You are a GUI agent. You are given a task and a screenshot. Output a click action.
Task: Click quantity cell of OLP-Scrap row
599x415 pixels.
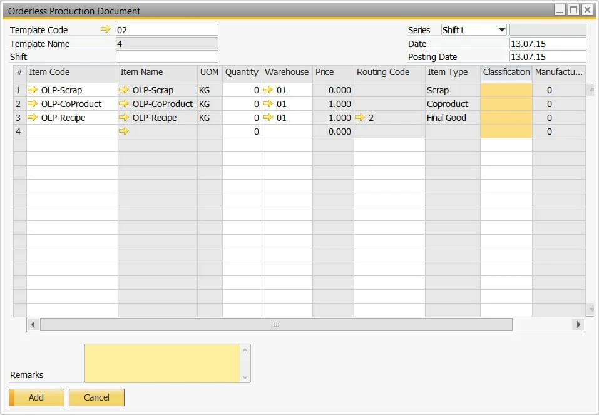[x=242, y=90]
